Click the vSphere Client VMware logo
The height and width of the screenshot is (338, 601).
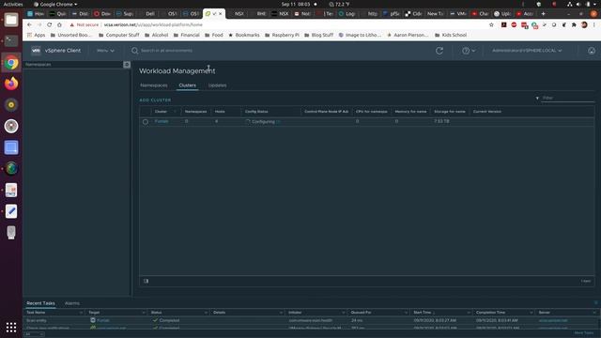(x=36, y=51)
